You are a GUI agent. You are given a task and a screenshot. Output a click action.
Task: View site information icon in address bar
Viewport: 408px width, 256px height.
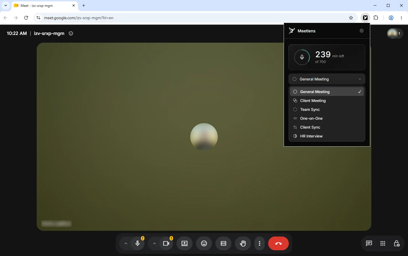(x=38, y=18)
